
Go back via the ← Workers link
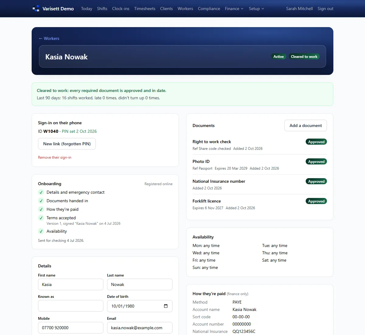click(x=49, y=38)
